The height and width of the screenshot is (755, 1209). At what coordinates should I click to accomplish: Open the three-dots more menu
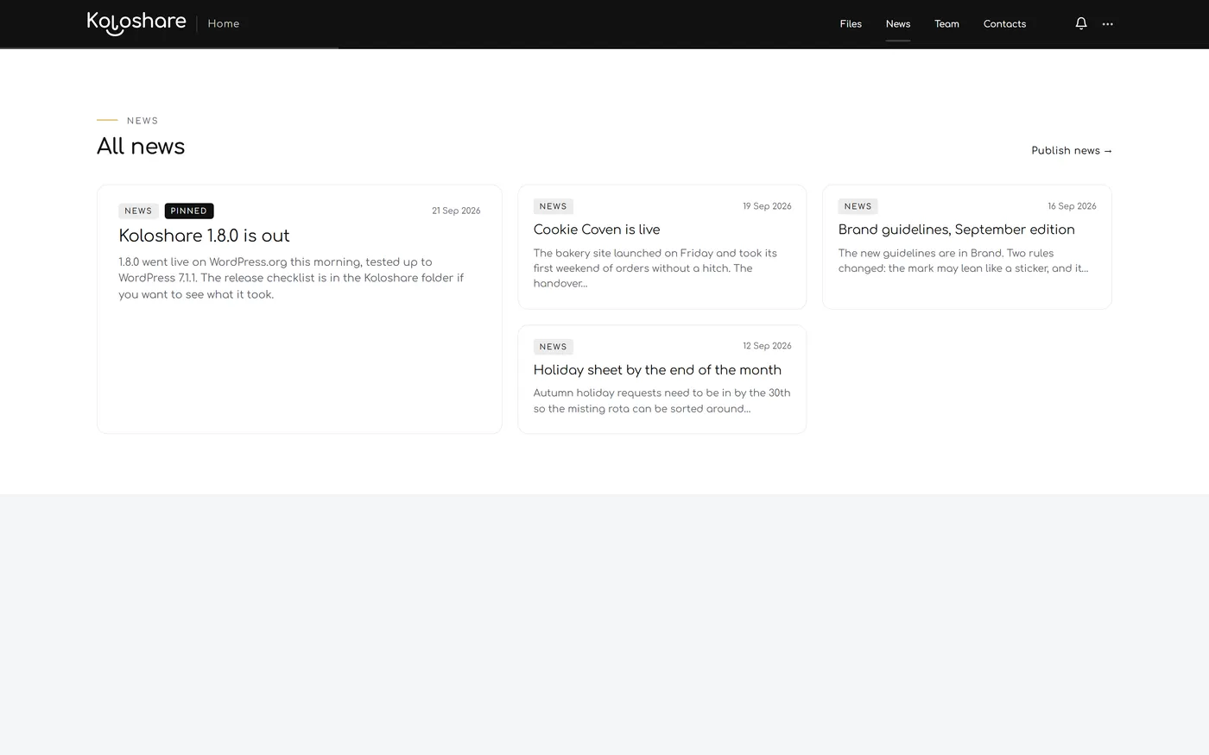click(1108, 24)
